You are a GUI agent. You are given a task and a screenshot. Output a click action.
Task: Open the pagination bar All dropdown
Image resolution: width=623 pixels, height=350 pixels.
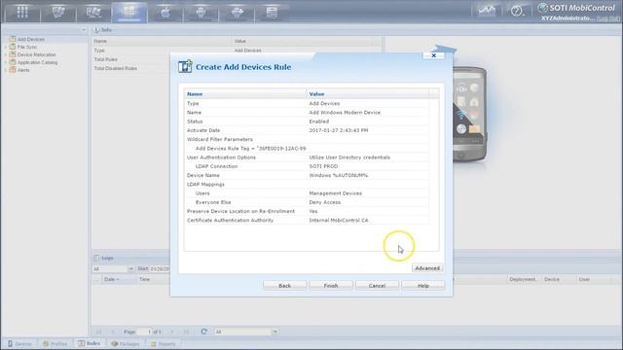275,332
